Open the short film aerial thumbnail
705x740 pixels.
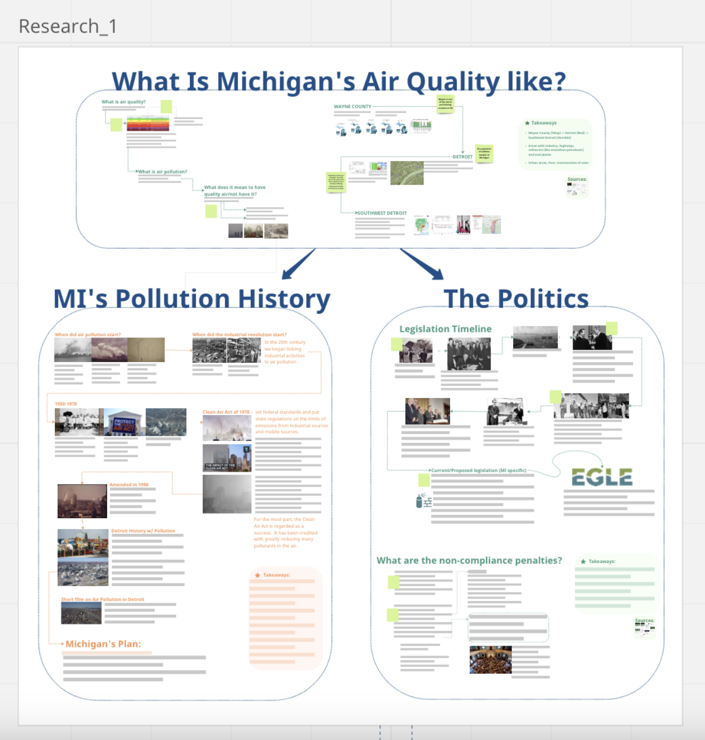point(81,613)
